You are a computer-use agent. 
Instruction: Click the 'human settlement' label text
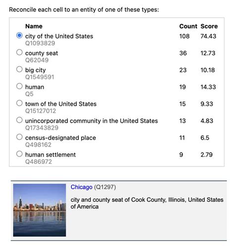[x=51, y=155]
